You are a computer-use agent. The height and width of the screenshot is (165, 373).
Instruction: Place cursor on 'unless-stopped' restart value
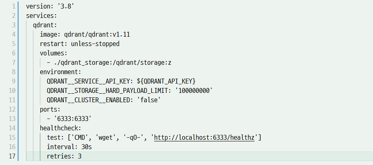click(x=95, y=44)
